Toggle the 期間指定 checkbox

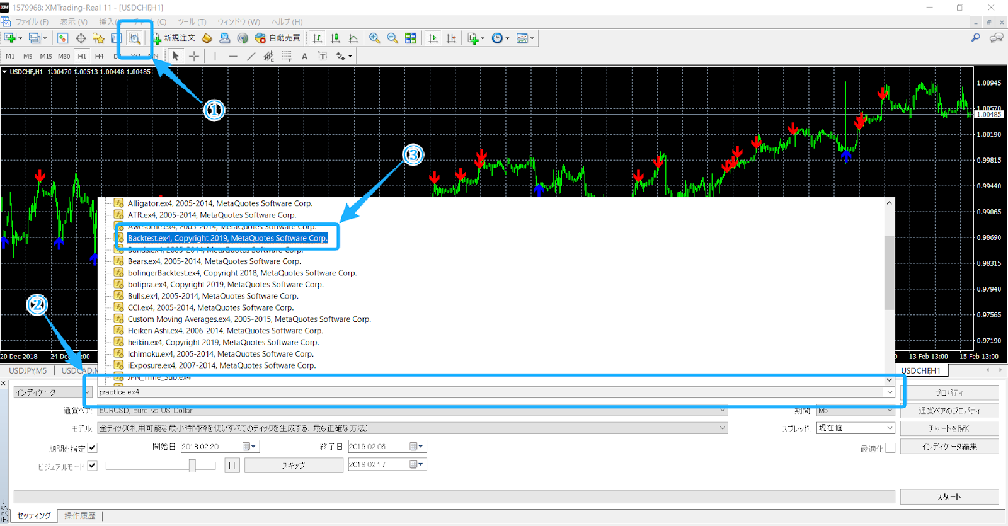(x=93, y=448)
